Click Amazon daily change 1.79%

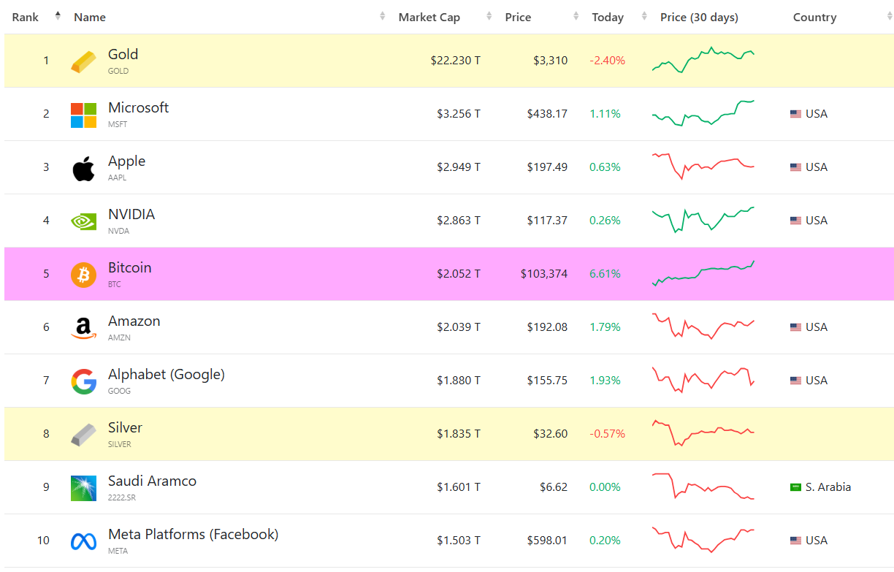(605, 327)
